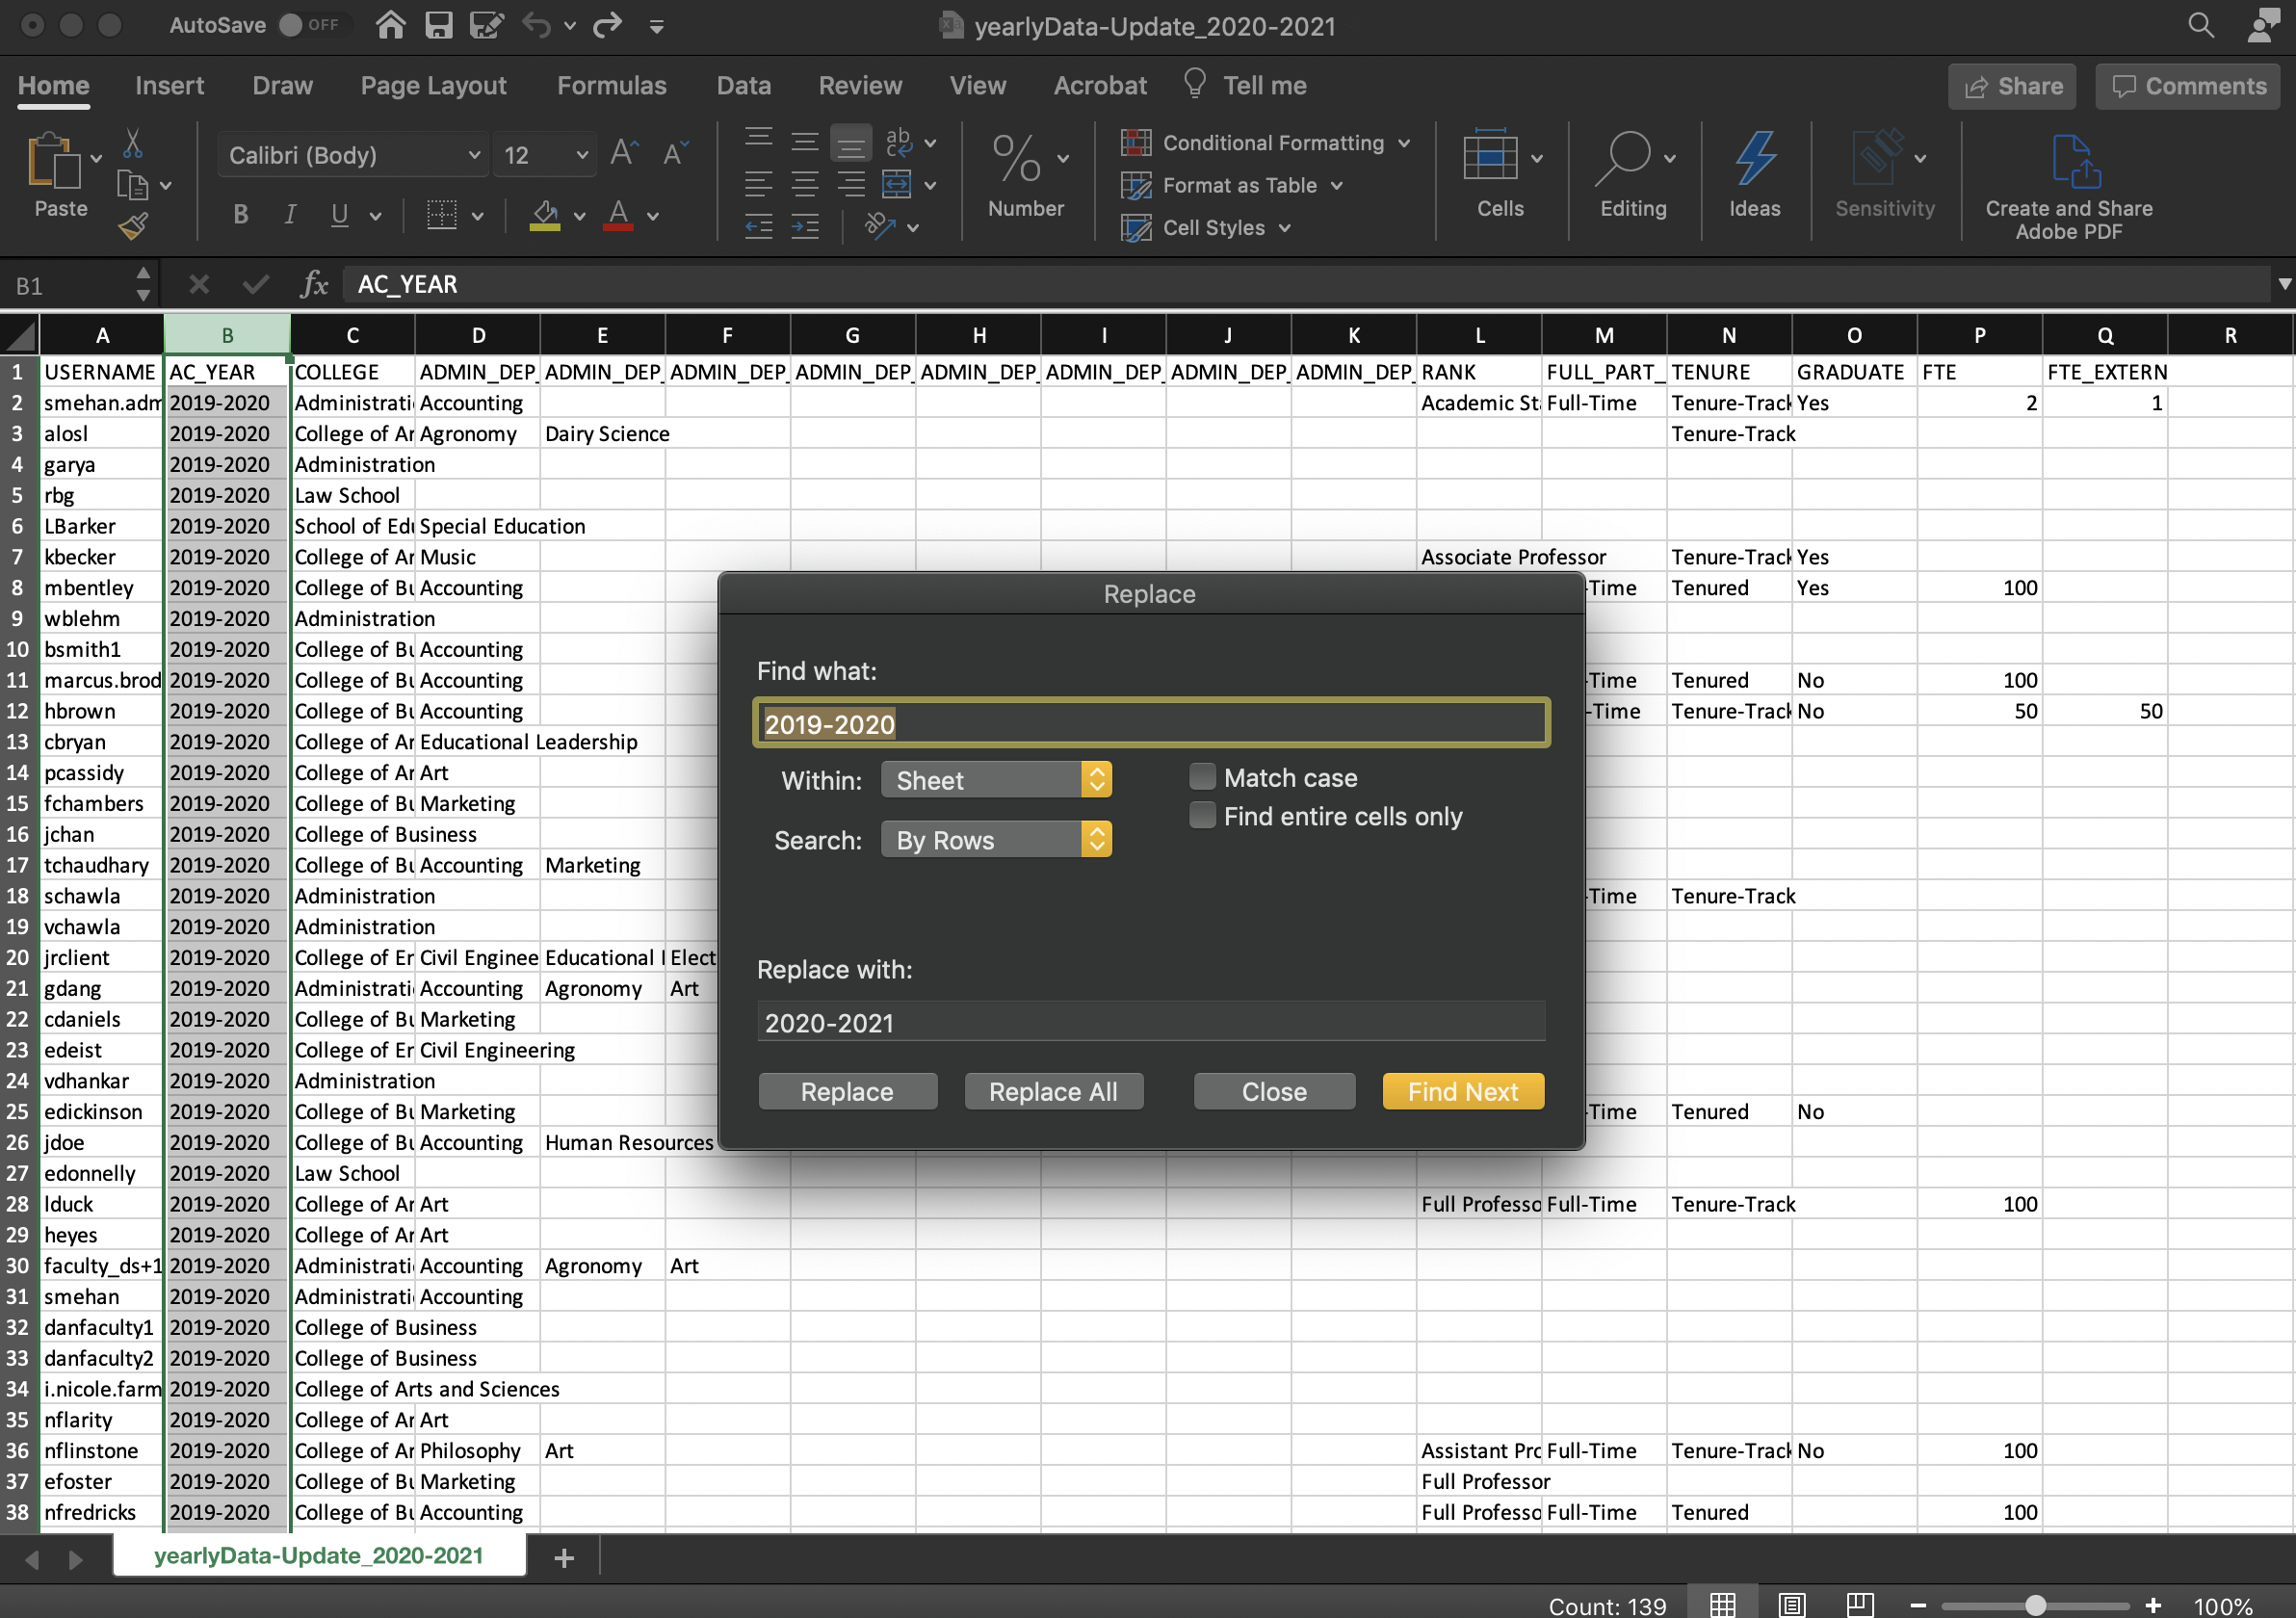This screenshot has width=2296, height=1618.
Task: Click the Comments button
Action: [2188, 87]
